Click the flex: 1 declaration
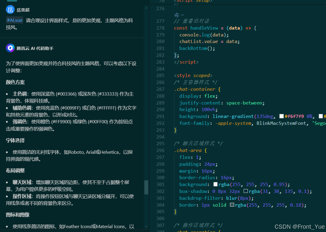The height and width of the screenshot is (232, 326). 190,157
